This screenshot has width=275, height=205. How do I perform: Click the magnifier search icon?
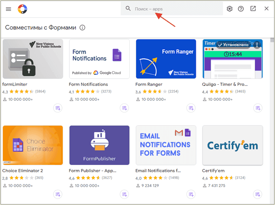[128, 8]
